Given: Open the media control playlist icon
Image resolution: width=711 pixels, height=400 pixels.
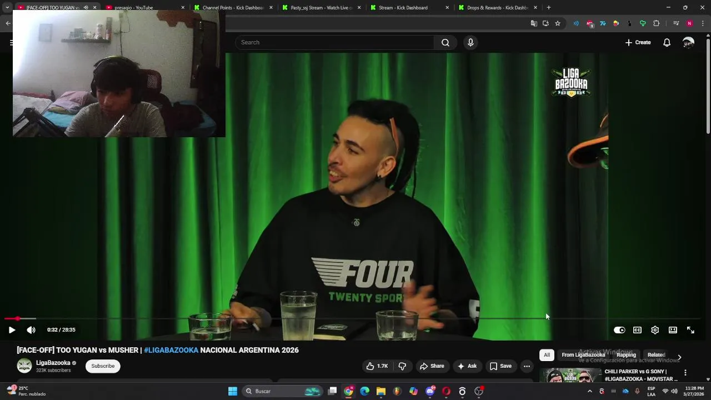Looking at the screenshot, I should [675, 23].
